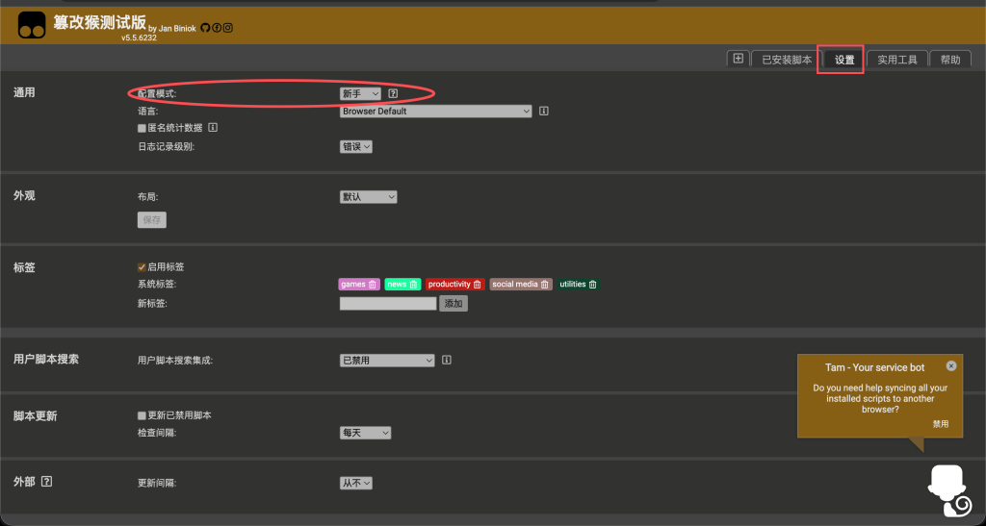Click 禁用 in the Tam bot popup

(940, 424)
